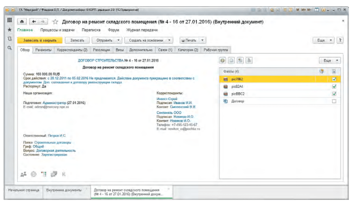Viewport: 353px width, 204px height.
Task: Open the sections grid menu icon
Action: [10, 20]
